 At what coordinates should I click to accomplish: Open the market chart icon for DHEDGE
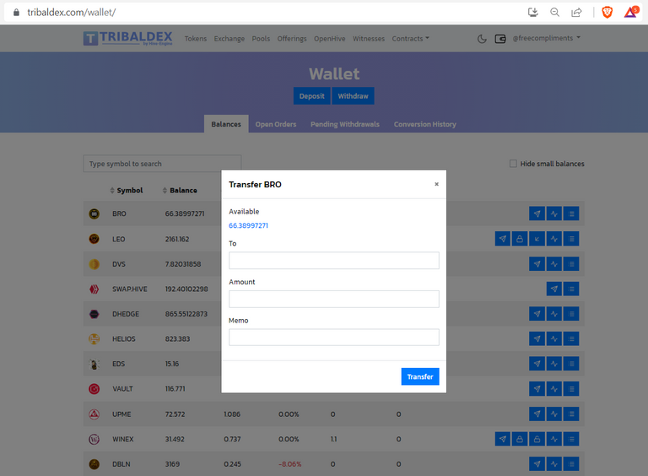(x=554, y=314)
